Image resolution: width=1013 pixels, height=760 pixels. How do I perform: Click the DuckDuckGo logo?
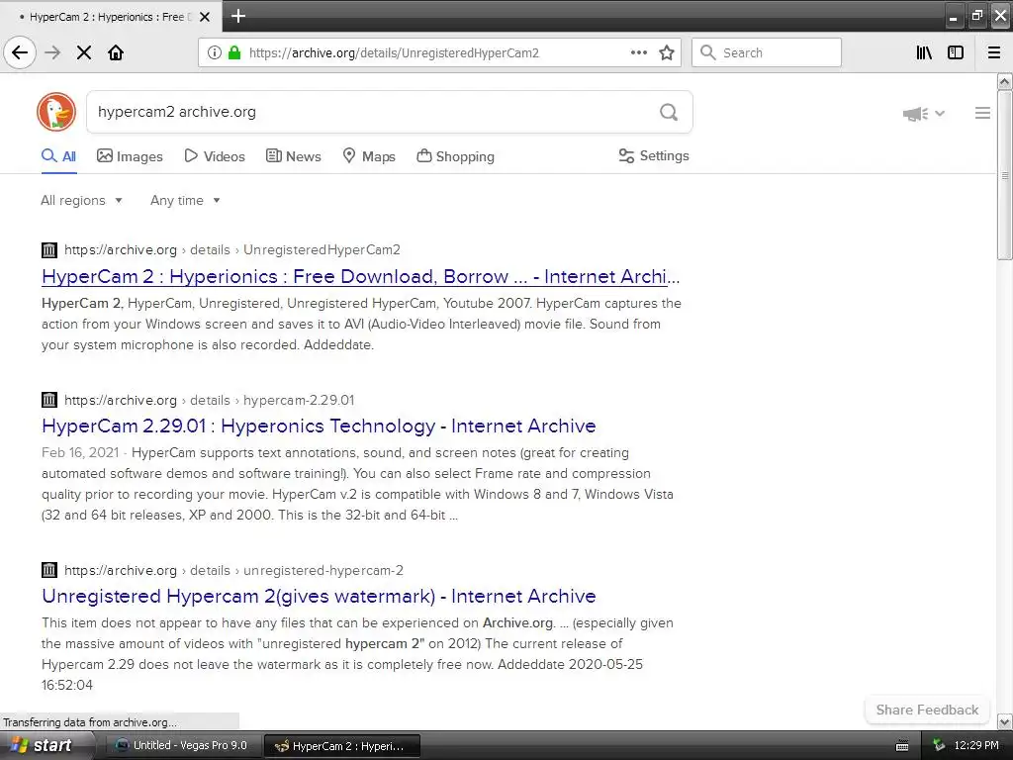click(x=56, y=112)
